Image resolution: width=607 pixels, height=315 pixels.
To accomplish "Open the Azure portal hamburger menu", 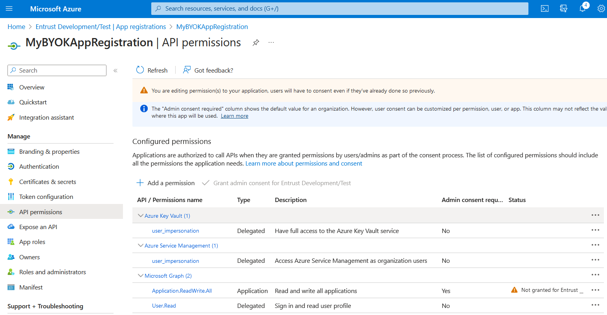I will (x=9, y=9).
